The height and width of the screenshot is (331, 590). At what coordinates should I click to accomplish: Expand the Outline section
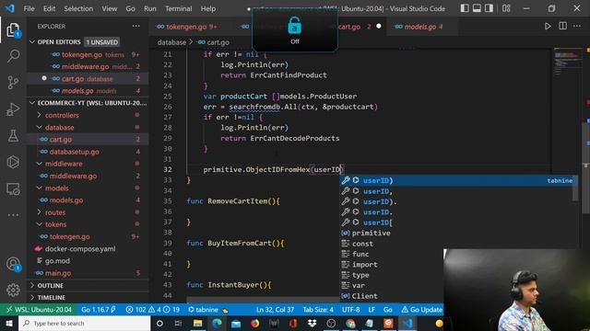click(88, 286)
